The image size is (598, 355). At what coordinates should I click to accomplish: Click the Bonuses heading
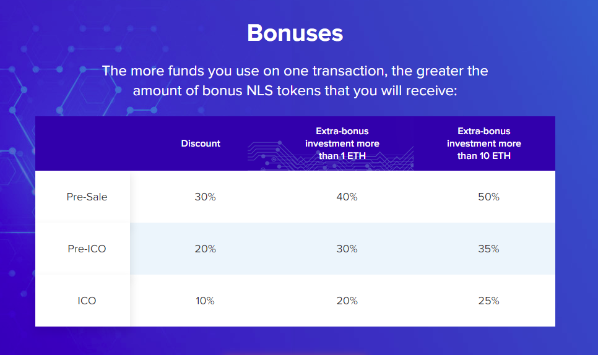(x=295, y=33)
